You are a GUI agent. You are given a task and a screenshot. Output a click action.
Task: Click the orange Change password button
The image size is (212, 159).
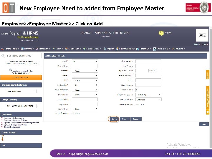click(21, 77)
